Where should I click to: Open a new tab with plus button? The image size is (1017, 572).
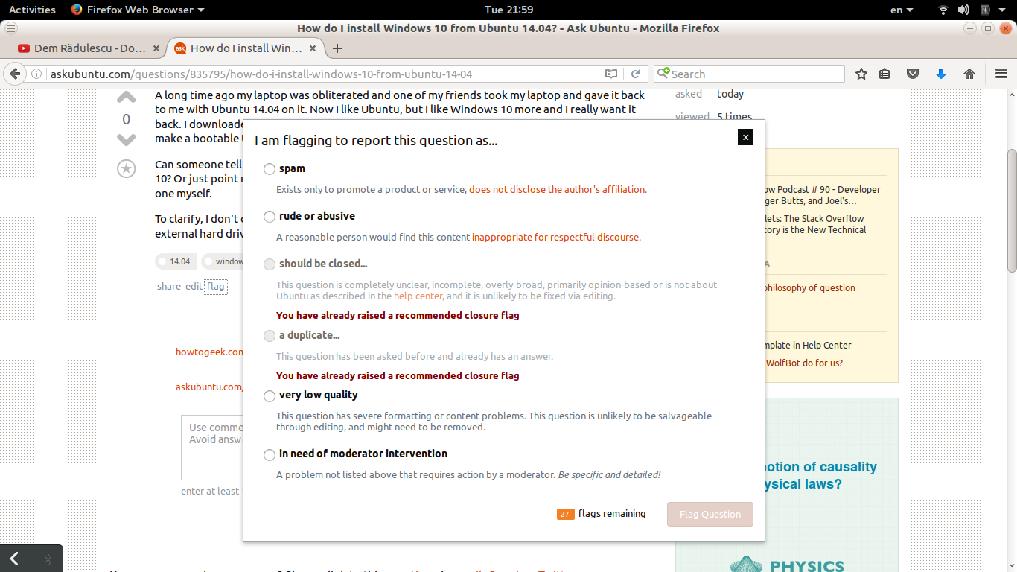[337, 48]
